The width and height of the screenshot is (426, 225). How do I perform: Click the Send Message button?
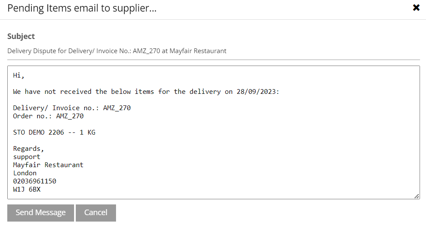click(41, 213)
